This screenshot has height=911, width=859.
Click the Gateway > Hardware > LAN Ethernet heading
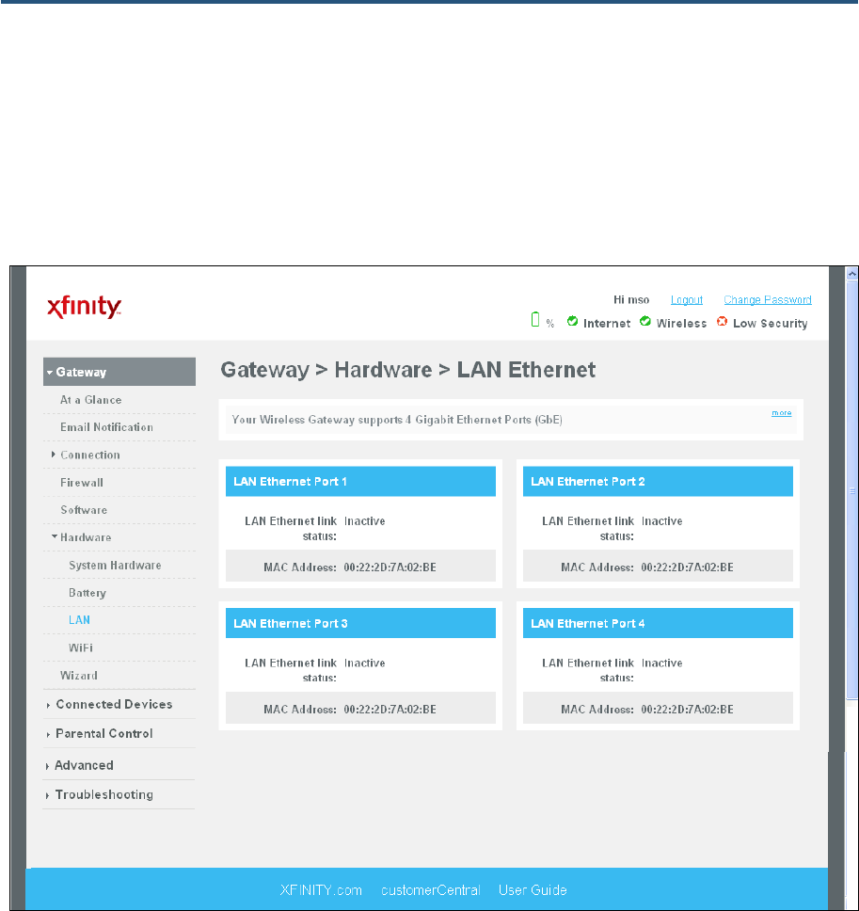pos(408,370)
